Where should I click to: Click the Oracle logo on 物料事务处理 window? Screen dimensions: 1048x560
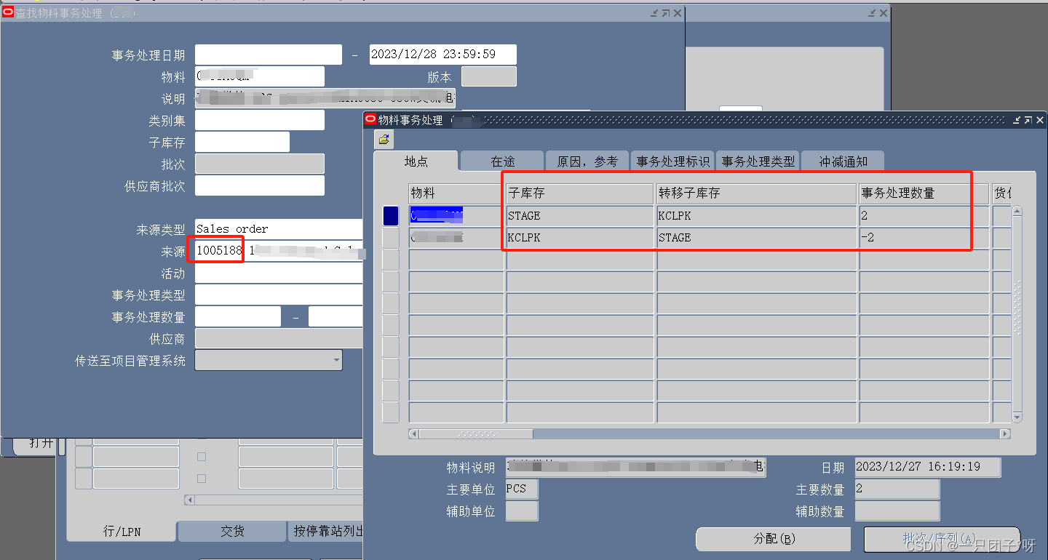click(x=370, y=120)
